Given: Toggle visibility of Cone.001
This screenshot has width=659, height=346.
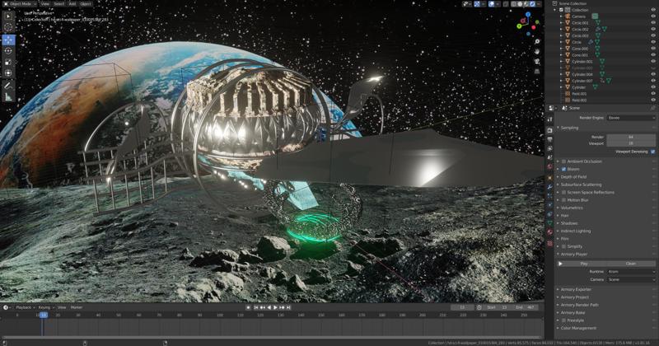Looking at the screenshot, I should 653,55.
